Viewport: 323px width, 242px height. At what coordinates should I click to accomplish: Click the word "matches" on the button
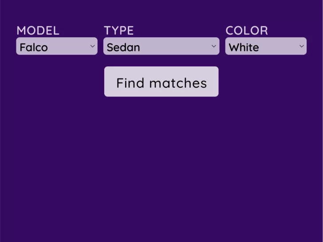pyautogui.click(x=178, y=83)
